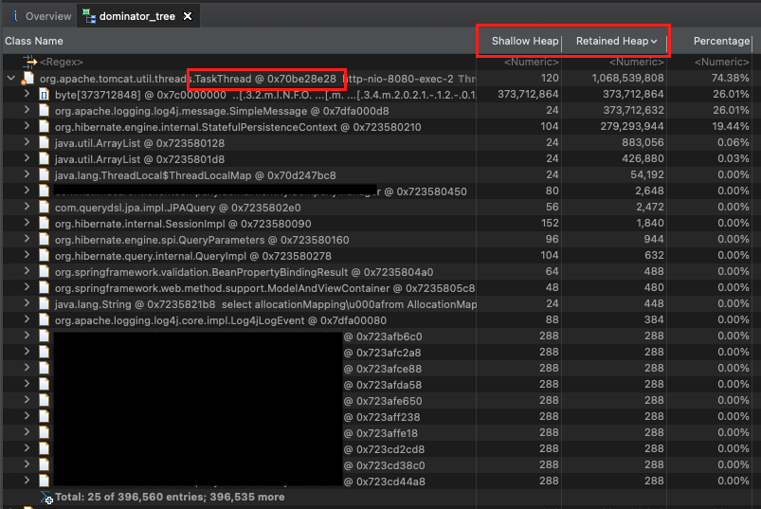Viewport: 761px width, 509px height.
Task: Expand ArrayList @ 0x723580128 row
Action: tap(27, 142)
